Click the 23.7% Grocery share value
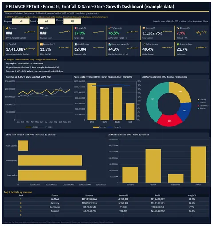 tap(182, 49)
